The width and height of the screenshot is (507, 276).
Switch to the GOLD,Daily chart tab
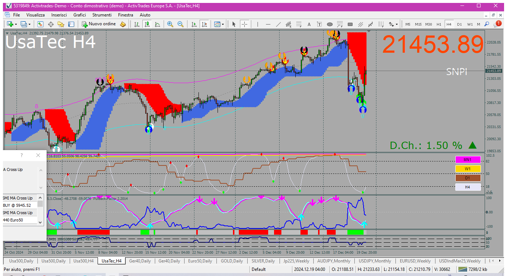pyautogui.click(x=232, y=261)
